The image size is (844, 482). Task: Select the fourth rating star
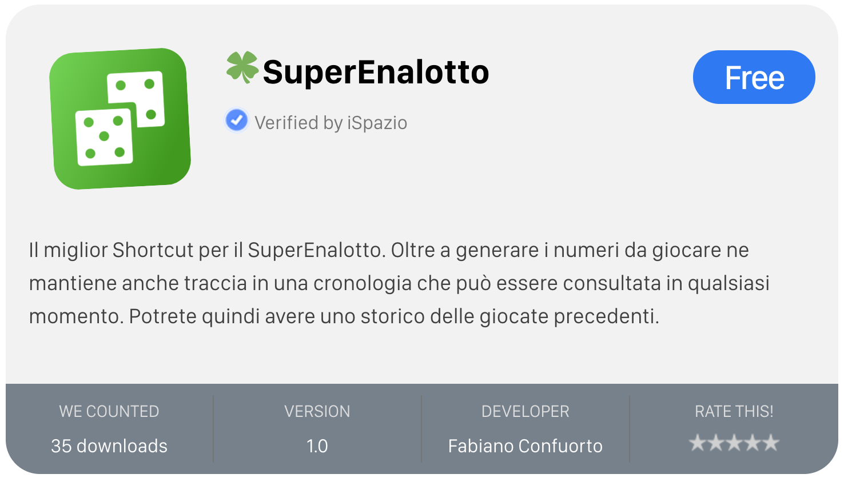[753, 443]
